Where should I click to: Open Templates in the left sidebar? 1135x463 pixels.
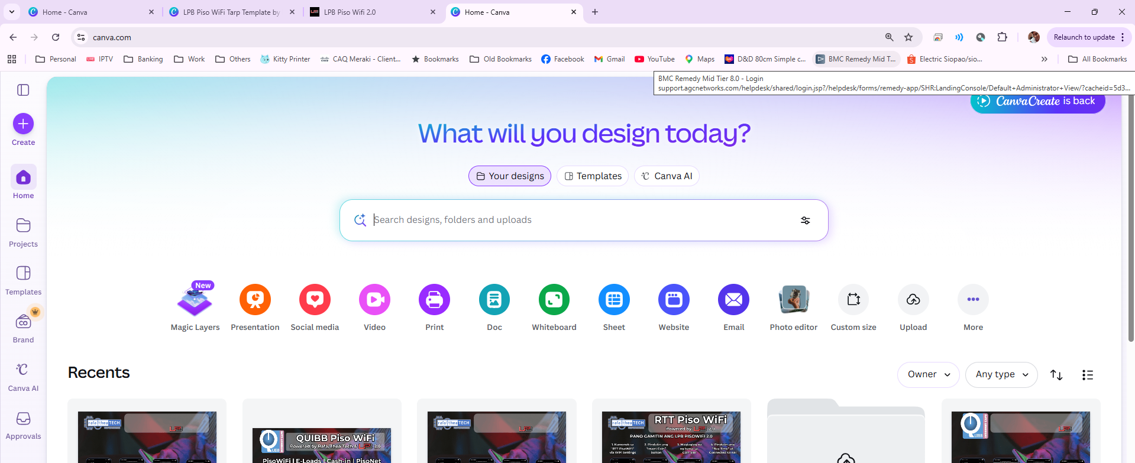[23, 280]
